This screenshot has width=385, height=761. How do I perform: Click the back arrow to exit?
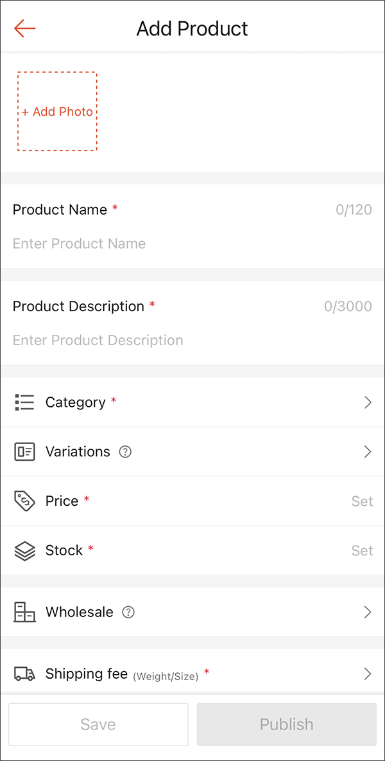[x=24, y=28]
